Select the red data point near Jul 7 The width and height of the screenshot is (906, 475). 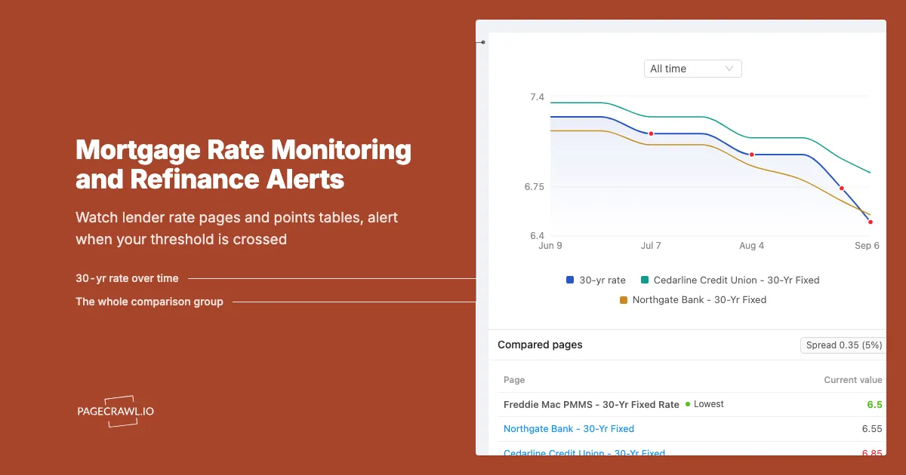651,133
